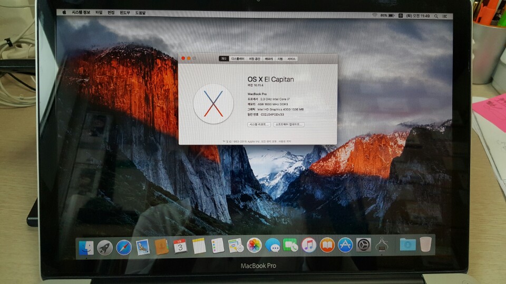Screen dimensions: 506x284
Task: Open the Apple menu
Action: click(64, 12)
